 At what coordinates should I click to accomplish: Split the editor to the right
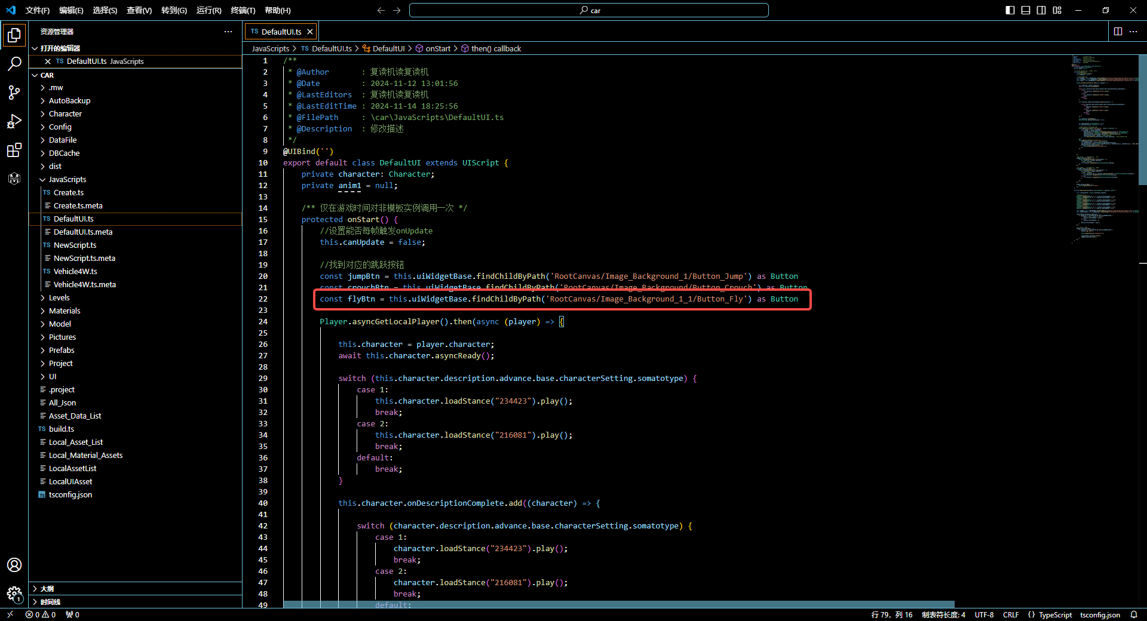1118,32
